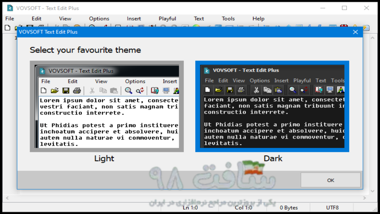
Task: Click the "Light" theme label
Action: tap(104, 158)
